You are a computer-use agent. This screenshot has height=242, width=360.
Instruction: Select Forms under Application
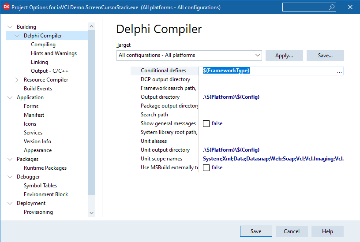tap(31, 106)
